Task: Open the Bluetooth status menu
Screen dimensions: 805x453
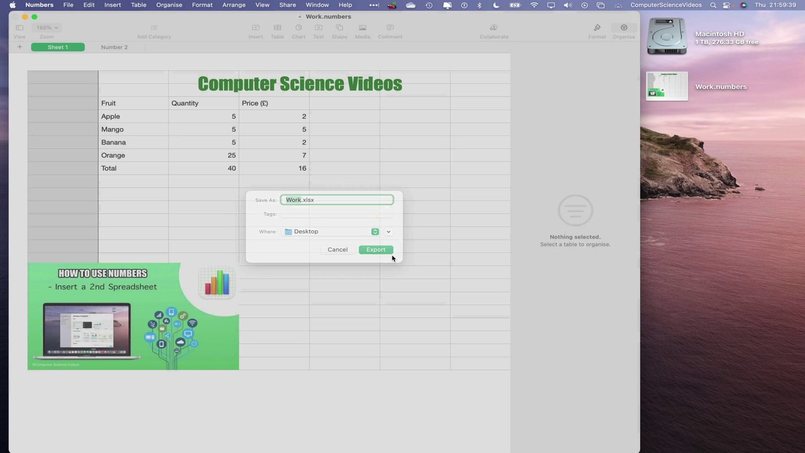Action: (479, 5)
